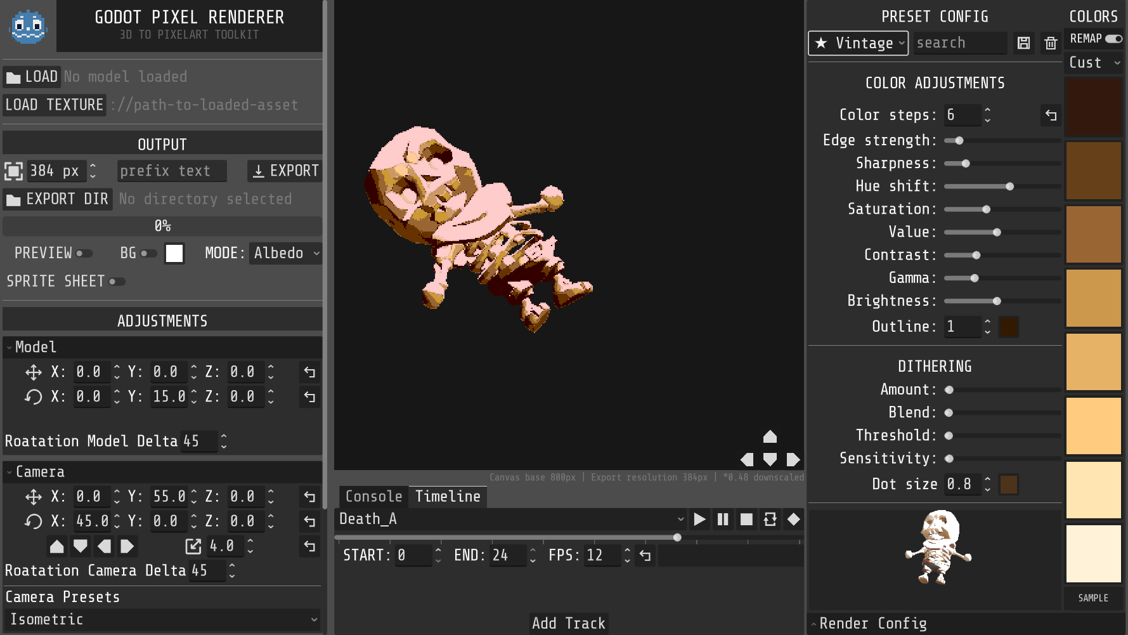This screenshot has width=1128, height=635.
Task: Open the Death_A animation dropdown
Action: coord(512,520)
